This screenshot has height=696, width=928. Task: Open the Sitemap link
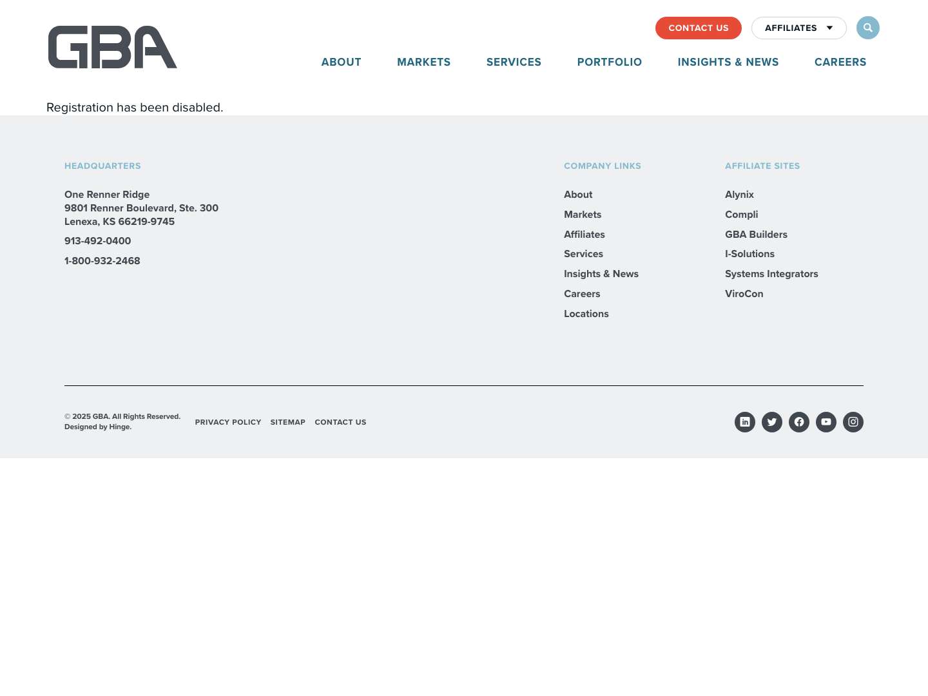click(287, 422)
